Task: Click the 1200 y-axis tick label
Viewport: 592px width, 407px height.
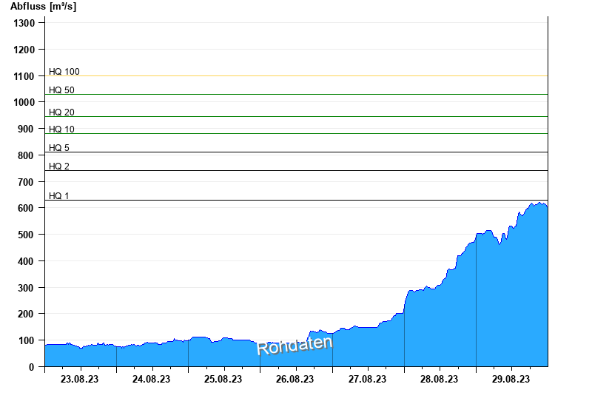Action: (24, 50)
